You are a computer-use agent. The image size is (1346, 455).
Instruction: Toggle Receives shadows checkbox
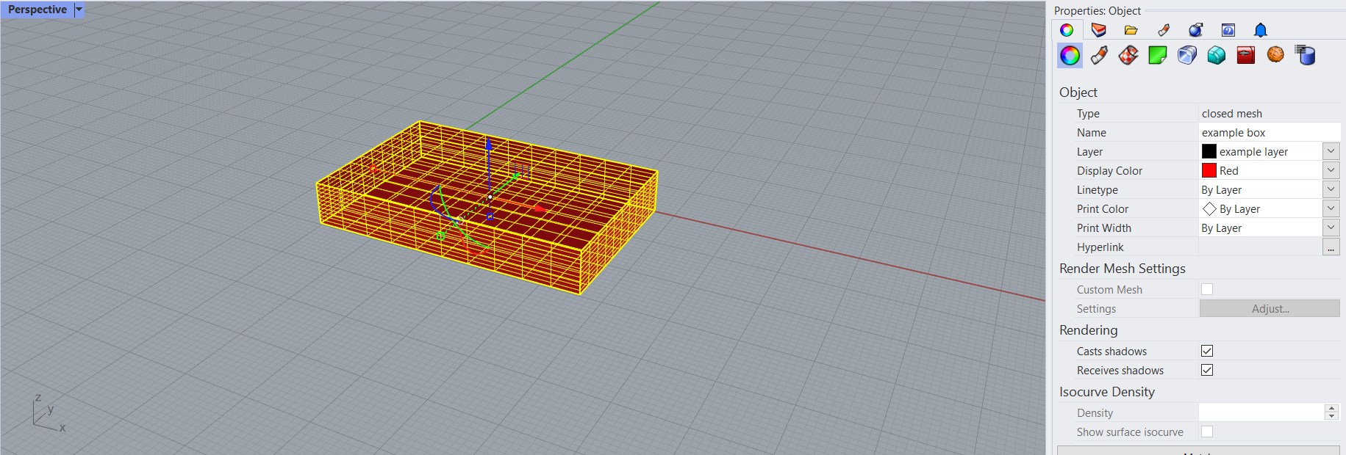click(x=1207, y=370)
